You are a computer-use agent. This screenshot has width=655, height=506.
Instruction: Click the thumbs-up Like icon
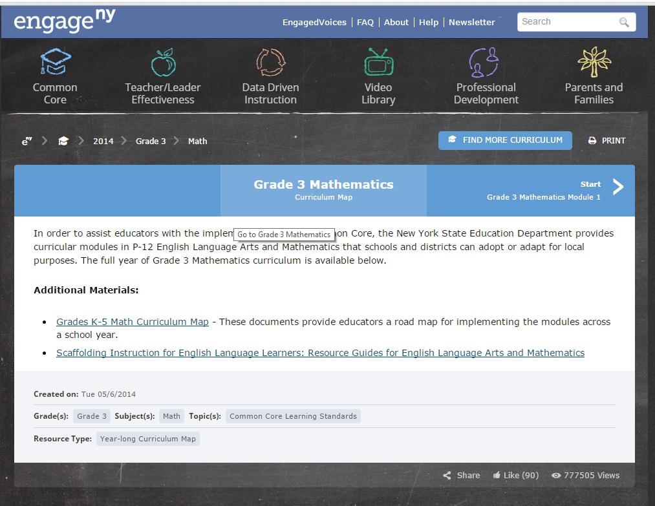[x=497, y=475]
